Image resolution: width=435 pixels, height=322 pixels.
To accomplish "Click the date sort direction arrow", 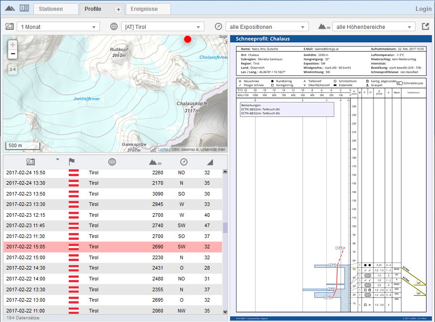I will 57,159.
